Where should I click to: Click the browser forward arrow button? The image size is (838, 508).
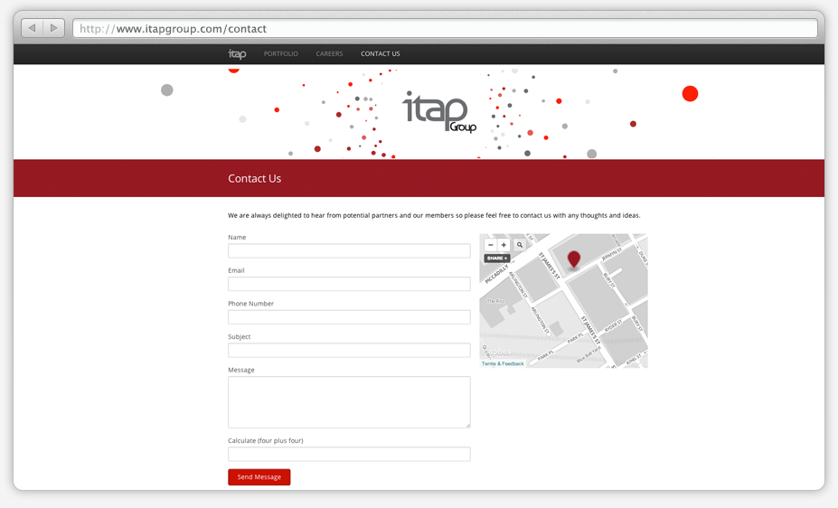(x=53, y=28)
